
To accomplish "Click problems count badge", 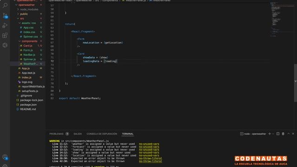I will coord(67,134).
